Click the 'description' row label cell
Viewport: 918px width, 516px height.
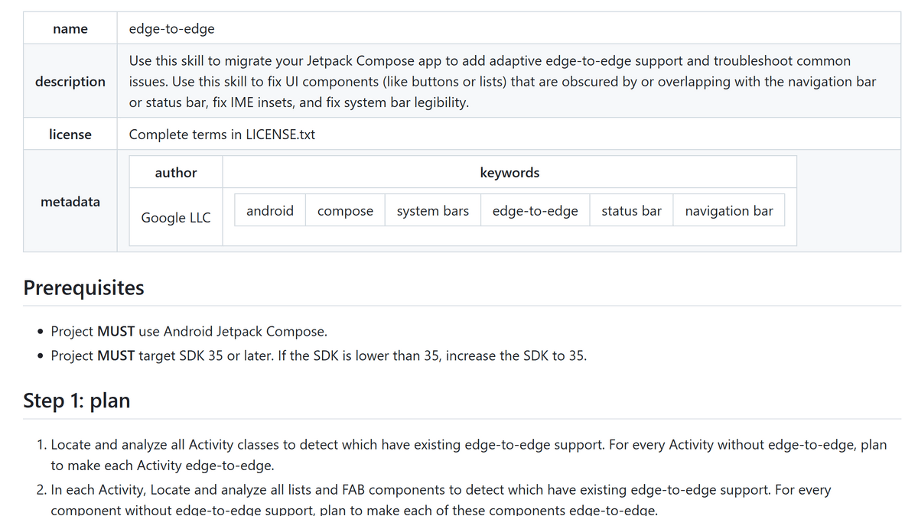tap(70, 81)
